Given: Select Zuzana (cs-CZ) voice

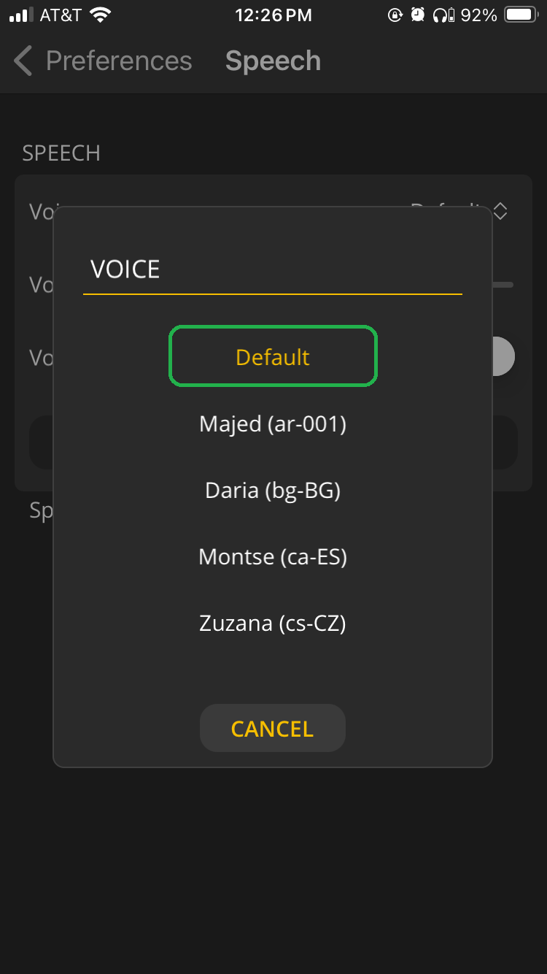Looking at the screenshot, I should pyautogui.click(x=273, y=623).
